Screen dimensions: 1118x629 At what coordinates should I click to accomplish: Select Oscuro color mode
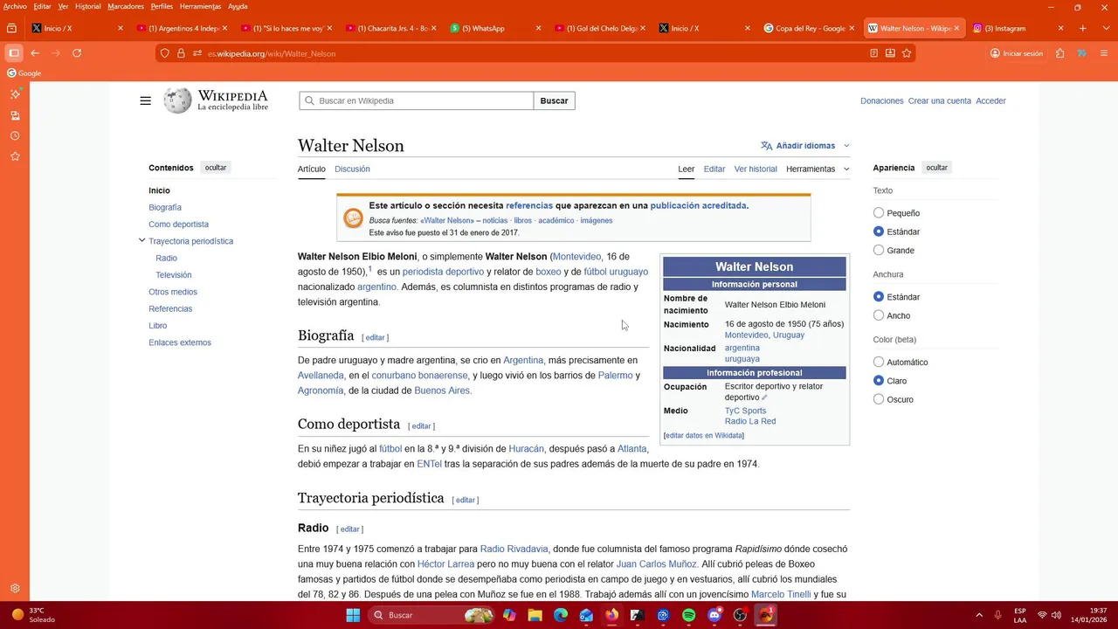(x=879, y=399)
